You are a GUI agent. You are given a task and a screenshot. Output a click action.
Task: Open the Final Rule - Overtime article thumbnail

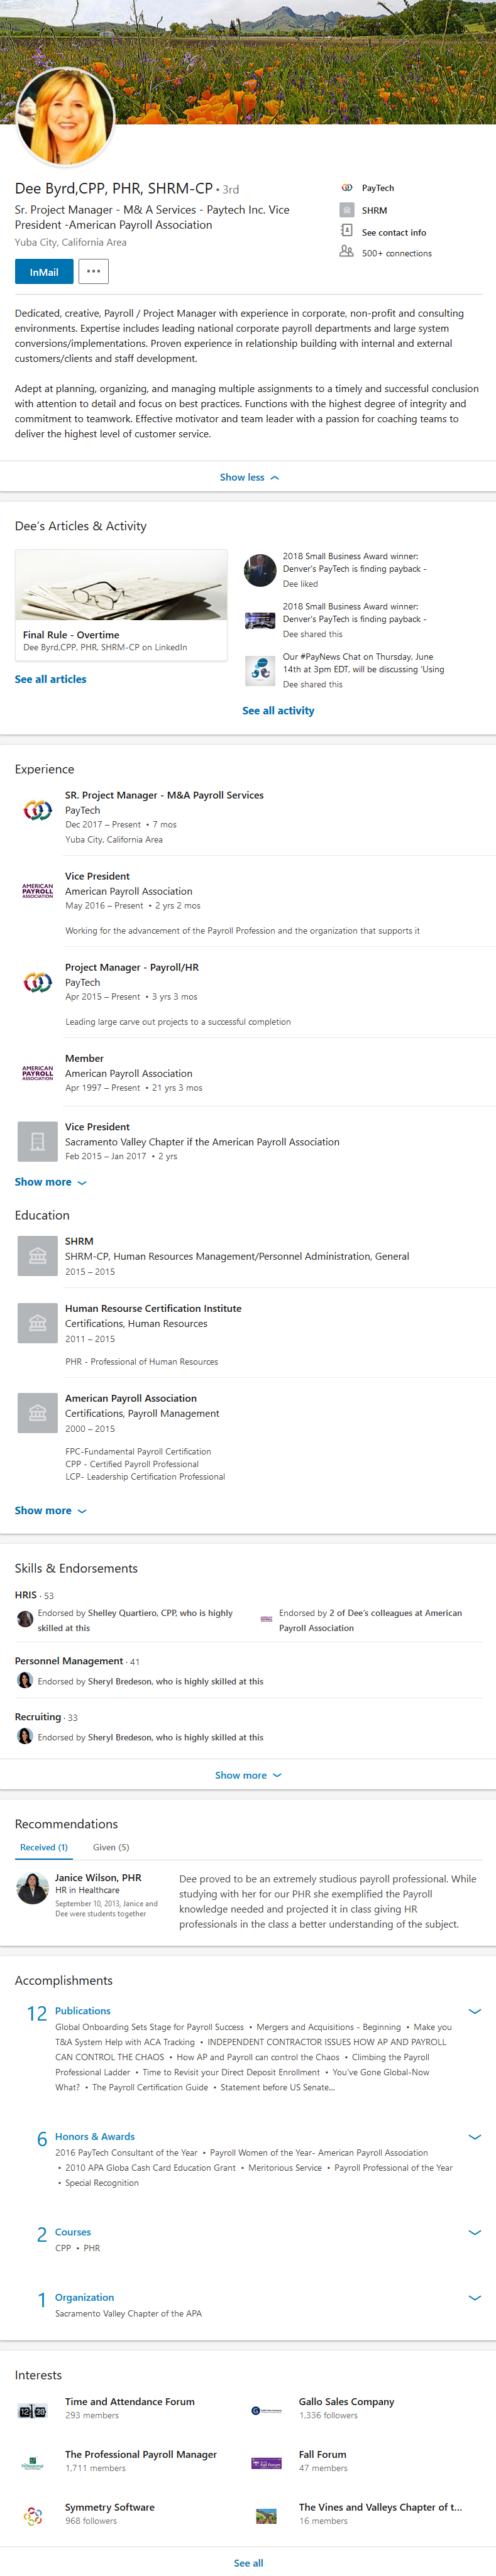point(121,586)
